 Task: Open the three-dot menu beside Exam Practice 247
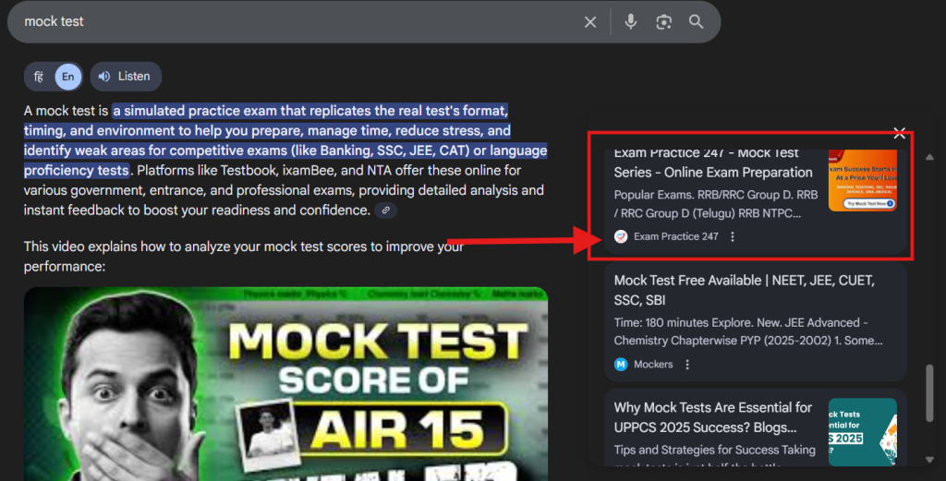click(733, 236)
